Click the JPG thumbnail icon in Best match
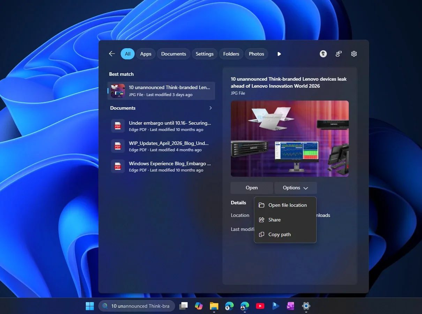Image resolution: width=422 pixels, height=314 pixels. [x=118, y=91]
